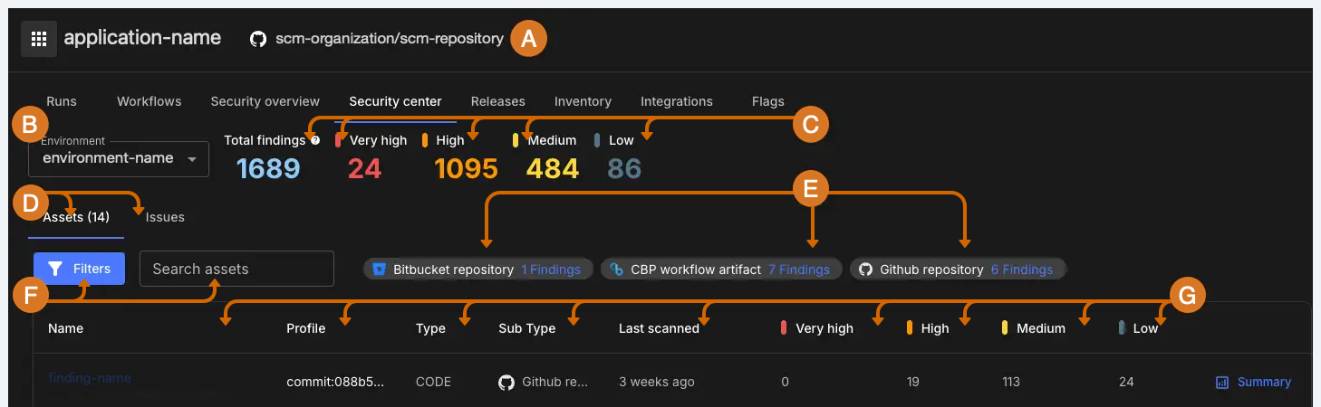The width and height of the screenshot is (1321, 407).
Task: Open the finding-name link
Action: [90, 378]
